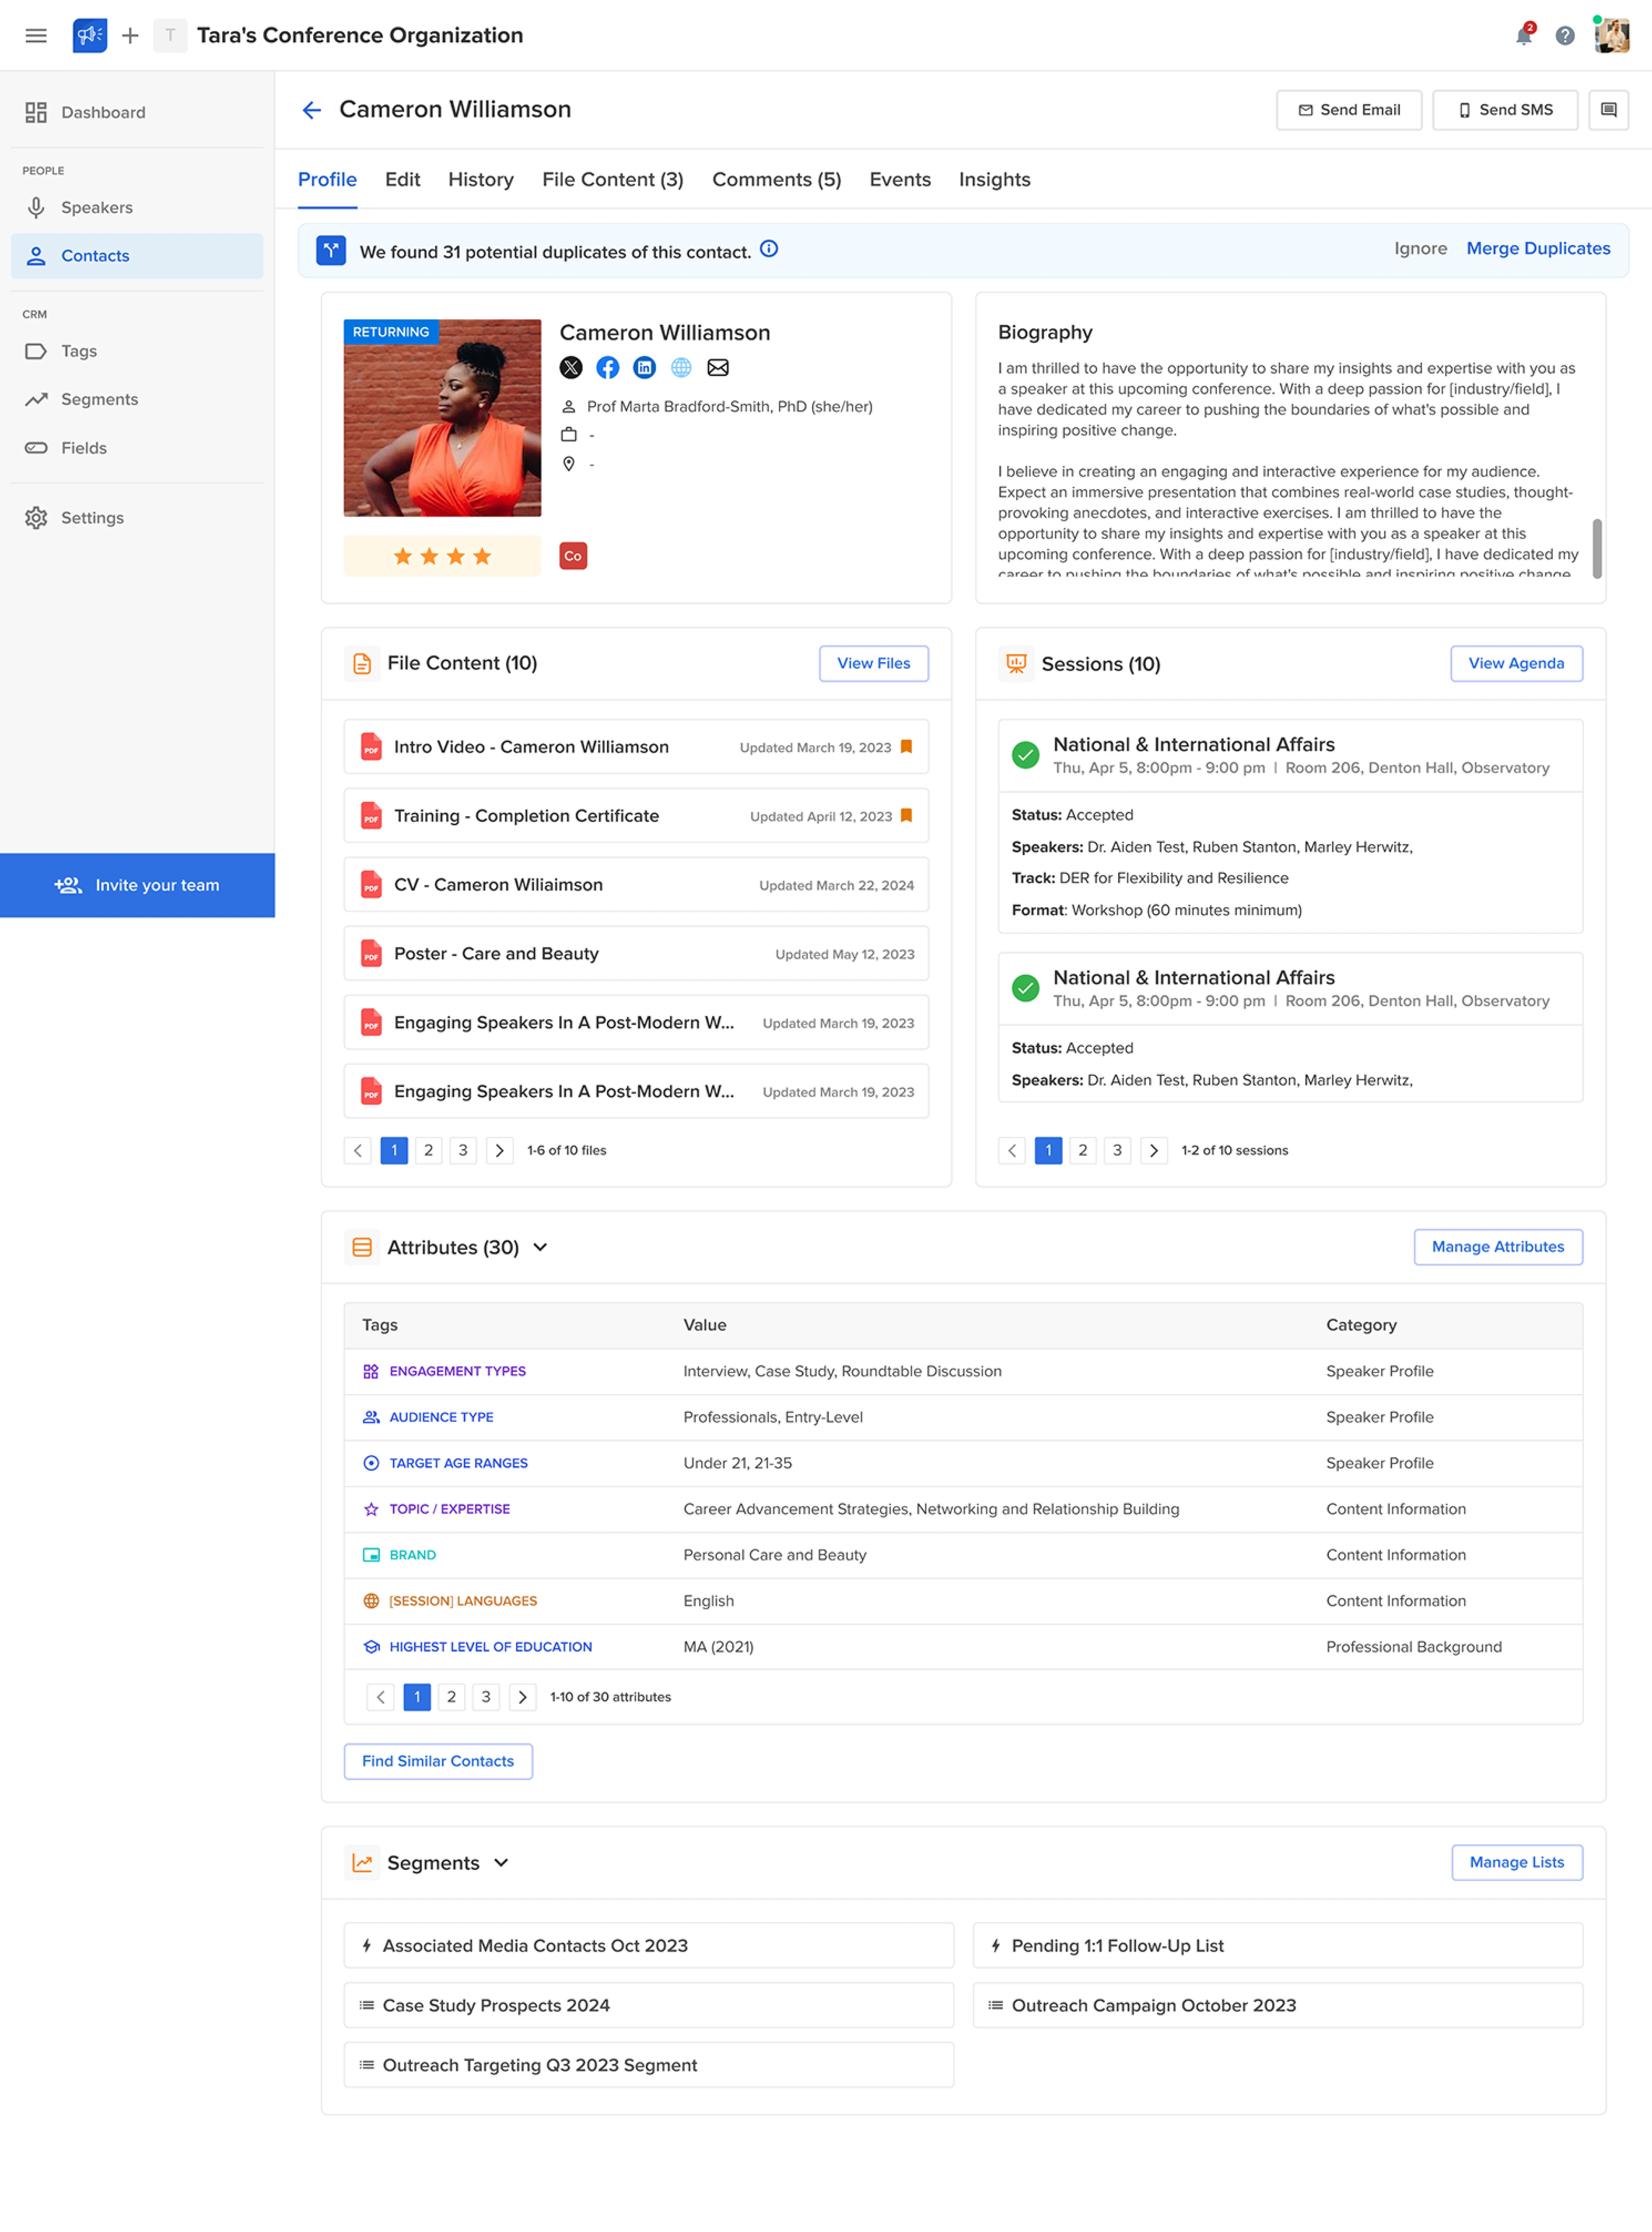Click the megaphone app logo icon

[x=90, y=36]
